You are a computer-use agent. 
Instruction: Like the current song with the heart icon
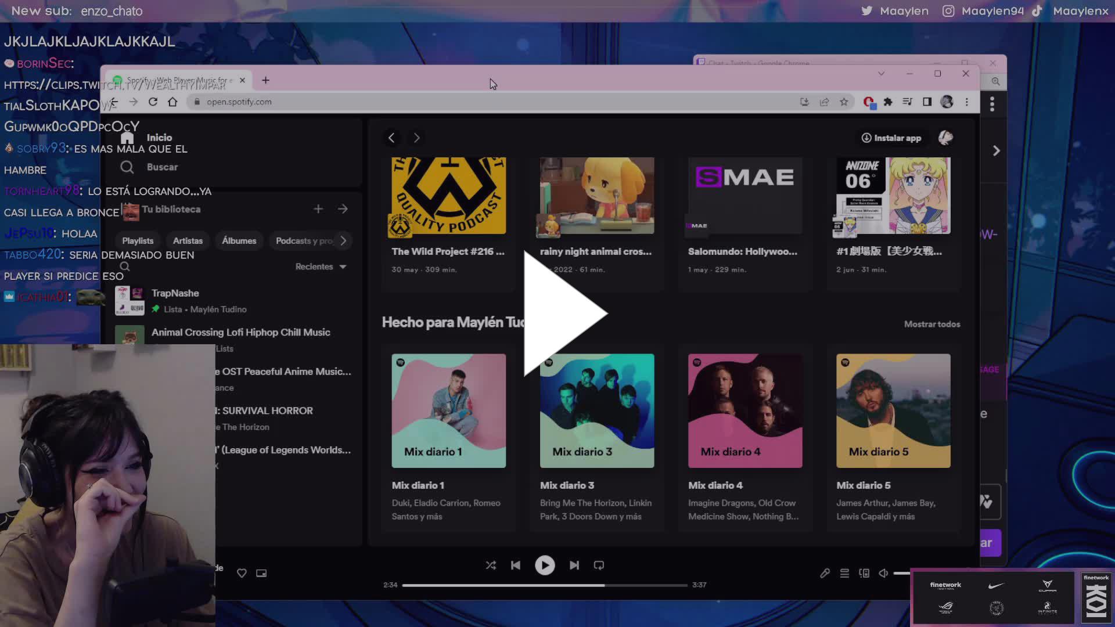242,573
